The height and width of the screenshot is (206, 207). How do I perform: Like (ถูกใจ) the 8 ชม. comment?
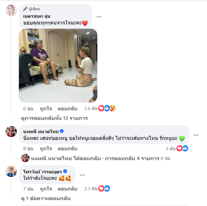point(46,149)
